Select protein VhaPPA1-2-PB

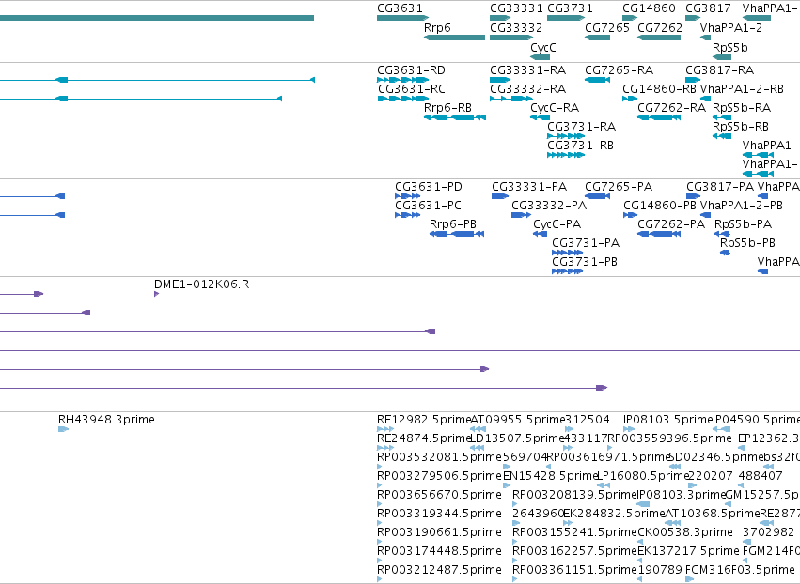[742, 206]
